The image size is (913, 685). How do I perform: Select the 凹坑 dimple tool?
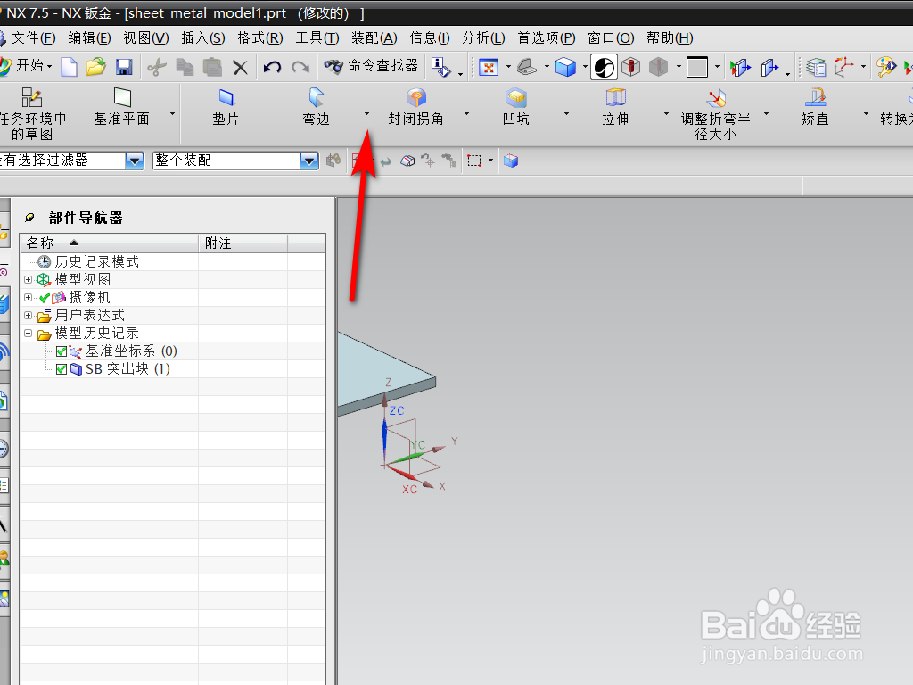[x=516, y=107]
